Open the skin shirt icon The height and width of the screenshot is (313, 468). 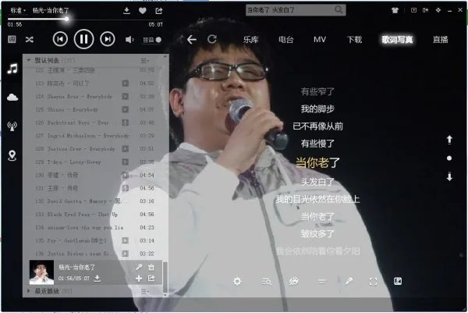(x=395, y=10)
